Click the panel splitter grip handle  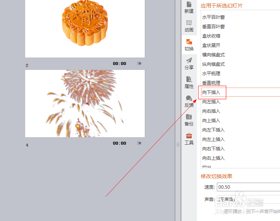click(x=178, y=144)
